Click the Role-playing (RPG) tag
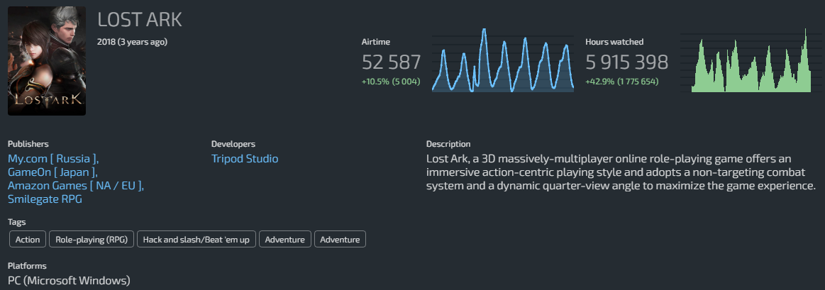 (92, 240)
